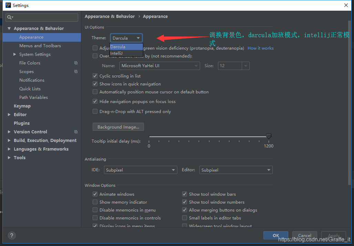
Task: Click the project-level icon beside Version Control
Action: click(x=76, y=132)
